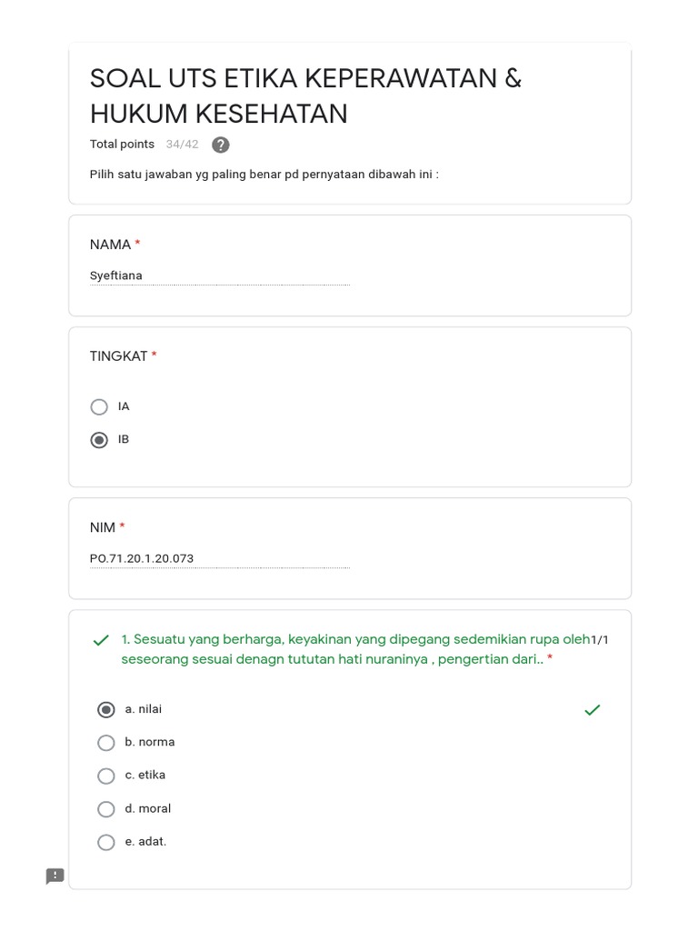Click the green correct-answer tick next to nilai
Image resolution: width=698 pixels, height=931 pixels.
tap(593, 709)
